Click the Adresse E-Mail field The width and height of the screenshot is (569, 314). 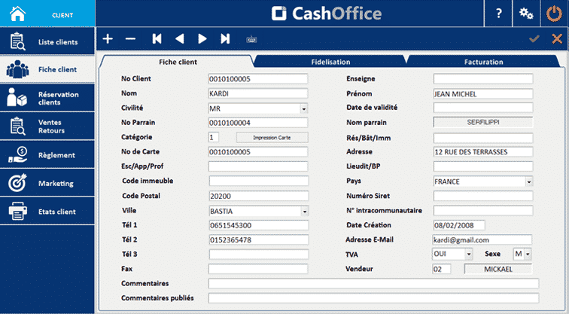coord(482,239)
